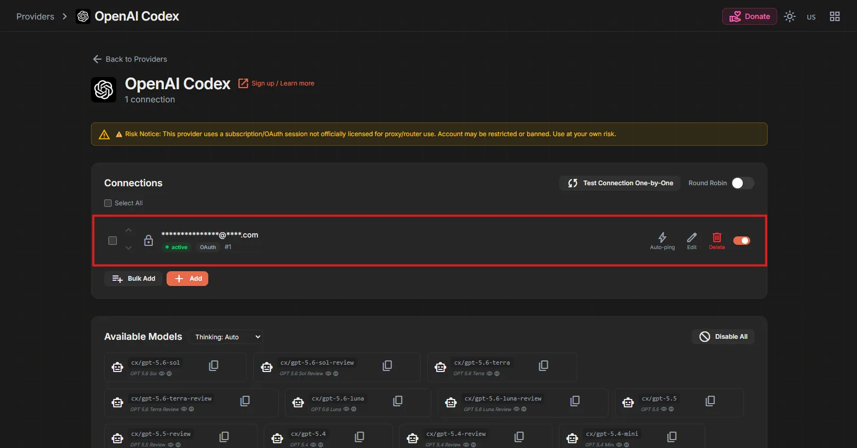Click the cx/gpt-5.6-sol model name
857x448 pixels.
155,363
